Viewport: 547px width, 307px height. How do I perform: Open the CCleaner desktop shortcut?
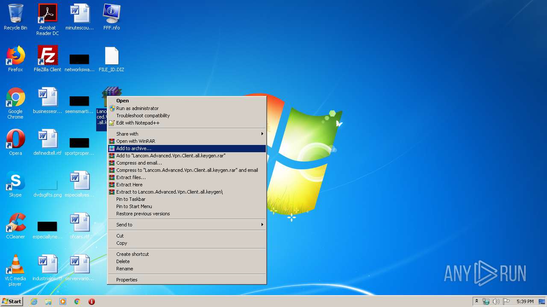click(15, 226)
